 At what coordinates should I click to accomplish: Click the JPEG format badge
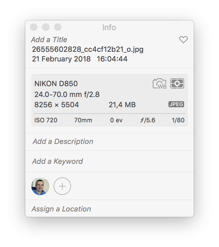coord(176,104)
